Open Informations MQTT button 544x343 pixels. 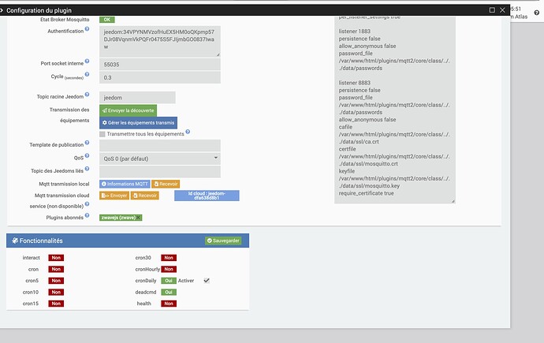click(125, 184)
